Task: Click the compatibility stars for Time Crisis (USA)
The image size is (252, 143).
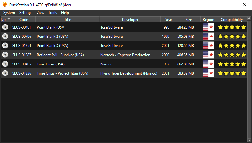Action: tap(232, 64)
